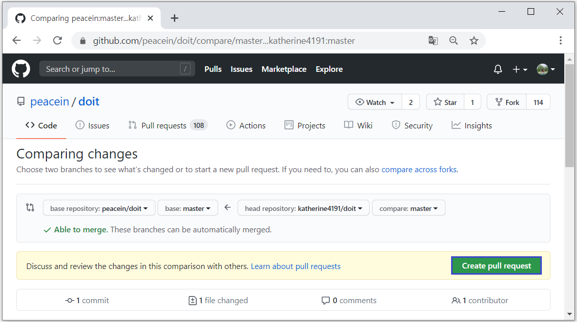
Task: Toggle Watch on repository
Action: (x=375, y=102)
